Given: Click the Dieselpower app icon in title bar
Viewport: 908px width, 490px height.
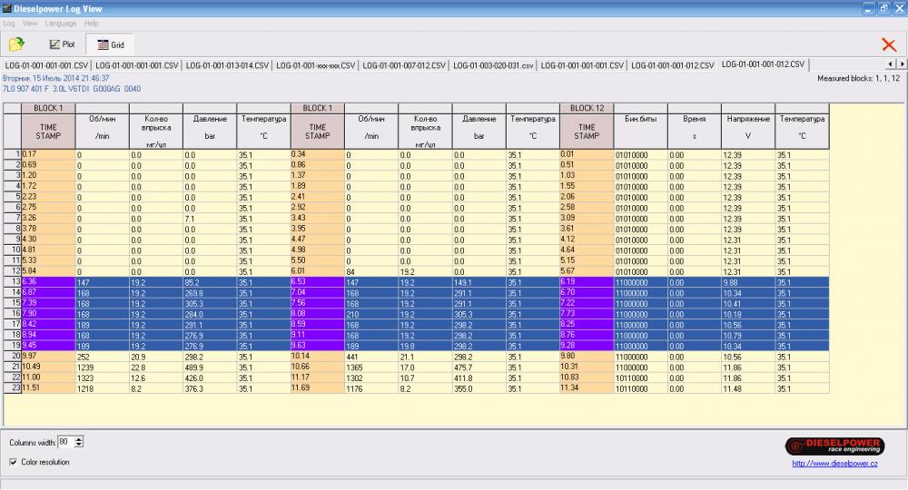Looking at the screenshot, I should (x=7, y=7).
